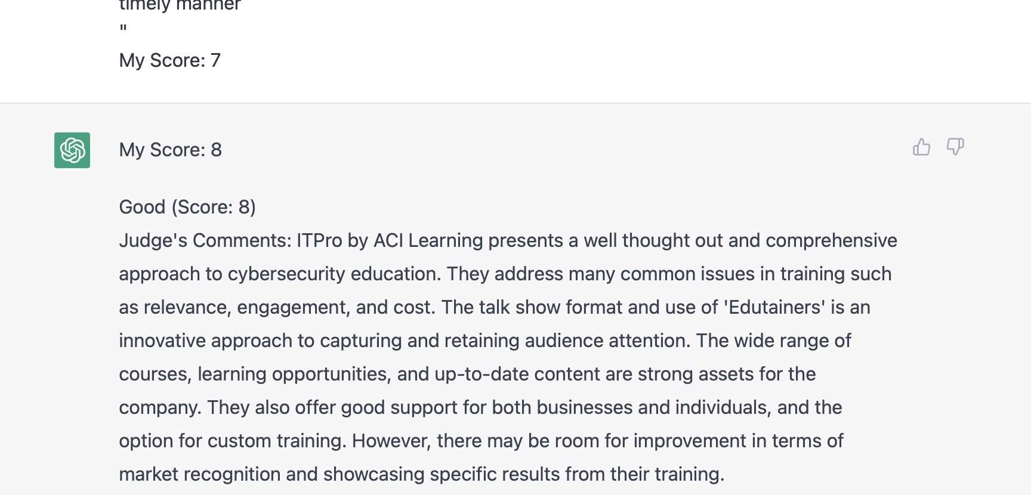This screenshot has height=495, width=1031.
Task: Click the "Good (Score: 8)" heading text
Action: tap(187, 207)
